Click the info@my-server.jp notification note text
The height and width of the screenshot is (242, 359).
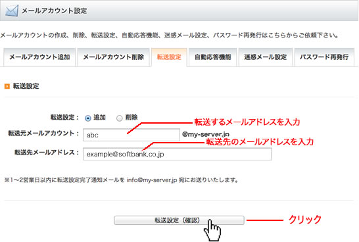pos(122,180)
